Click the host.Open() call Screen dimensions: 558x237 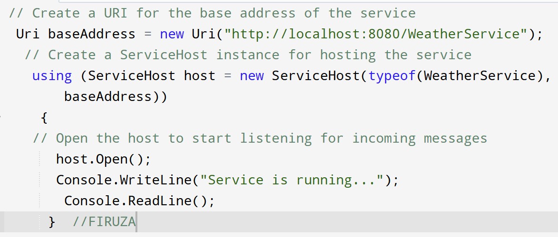(103, 159)
